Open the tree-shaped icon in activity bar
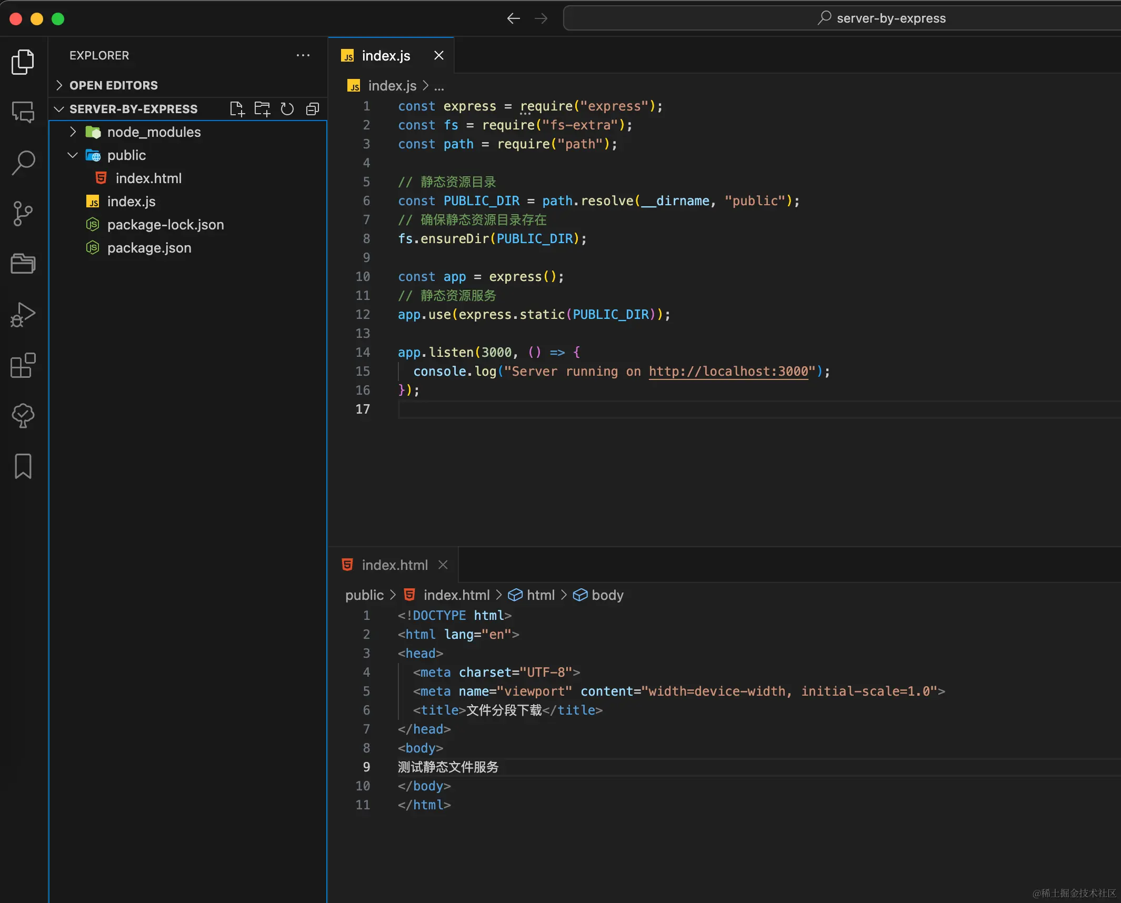The height and width of the screenshot is (903, 1121). point(23,415)
